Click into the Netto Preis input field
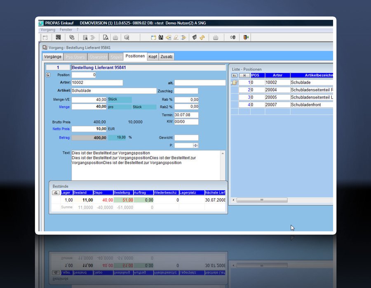This screenshot has height=288, width=371. (x=89, y=129)
